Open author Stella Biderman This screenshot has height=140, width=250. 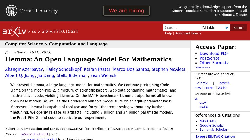click(x=72, y=75)
